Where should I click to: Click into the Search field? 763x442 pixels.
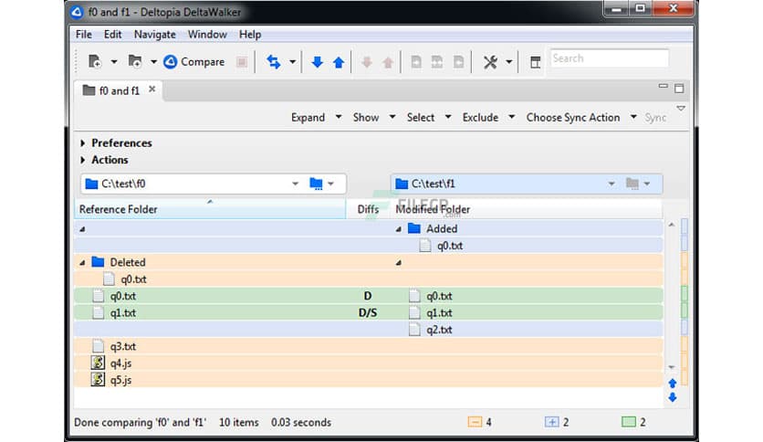coord(610,58)
